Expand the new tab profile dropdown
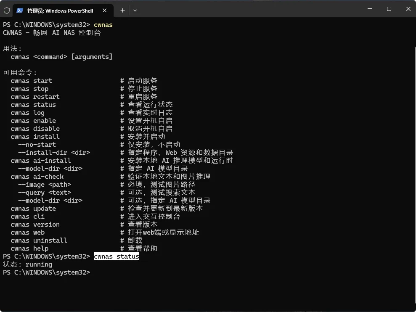Screen dimensions: 416x312 [x=135, y=11]
